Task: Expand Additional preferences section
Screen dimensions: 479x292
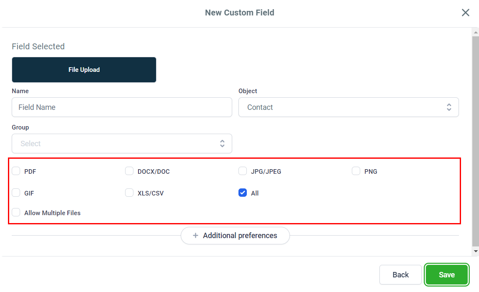Action: 235,236
